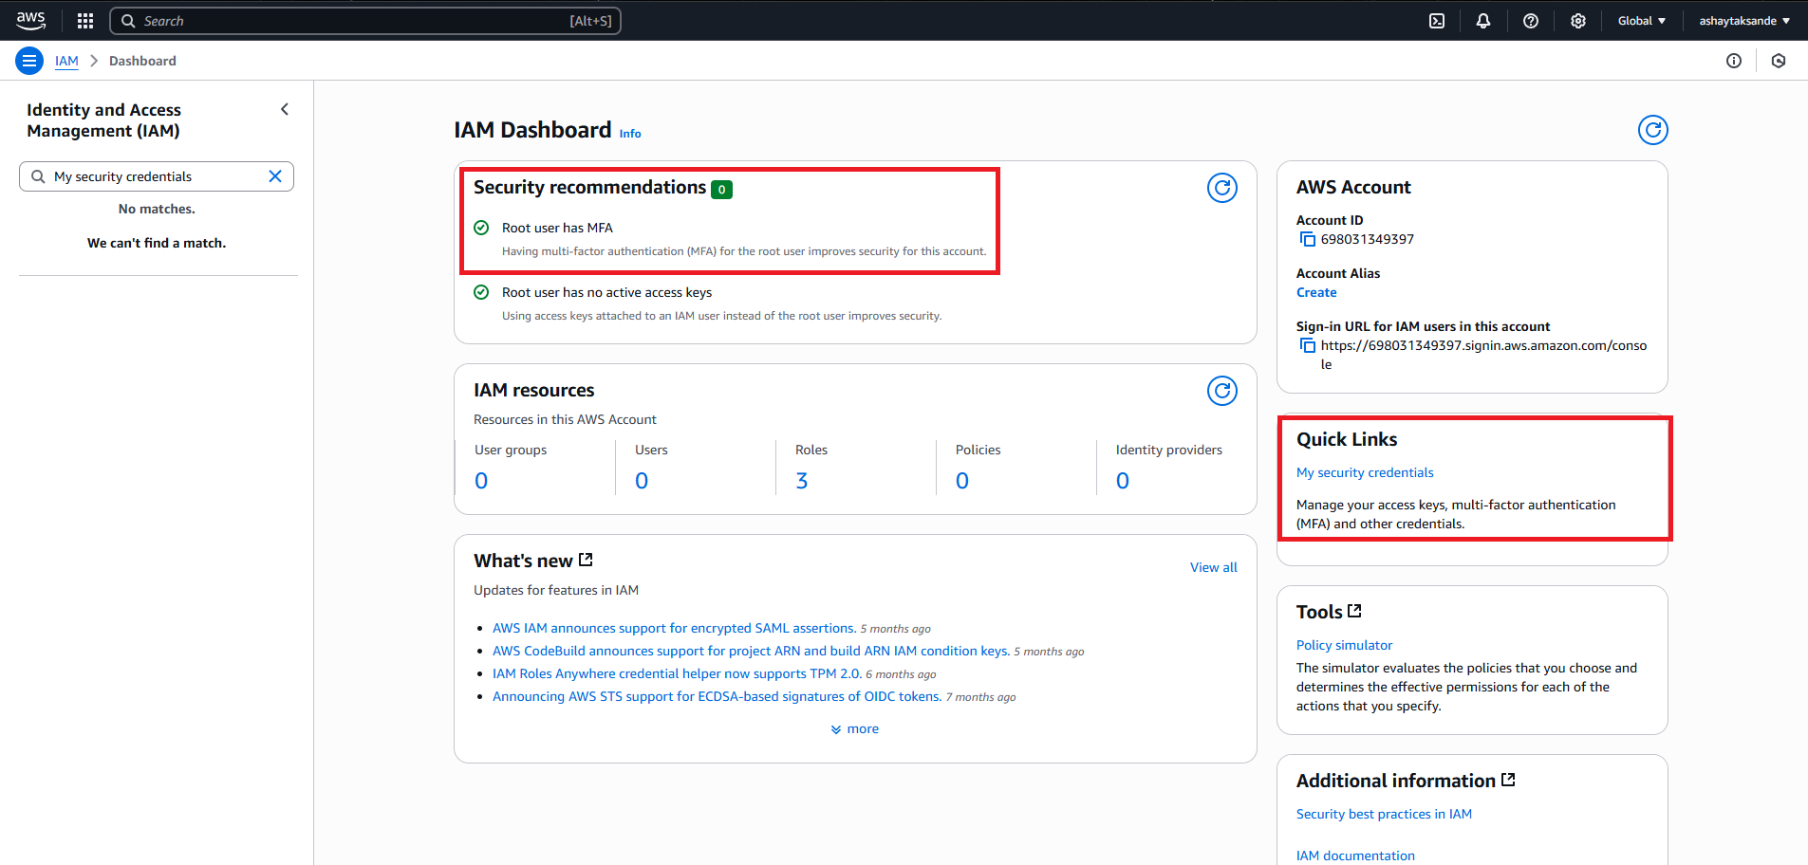The image size is (1808, 865).
Task: Open the encrypted SAML assertions announcement
Action: tap(675, 628)
